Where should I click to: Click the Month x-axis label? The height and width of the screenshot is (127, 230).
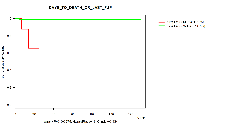(x=141, y=118)
